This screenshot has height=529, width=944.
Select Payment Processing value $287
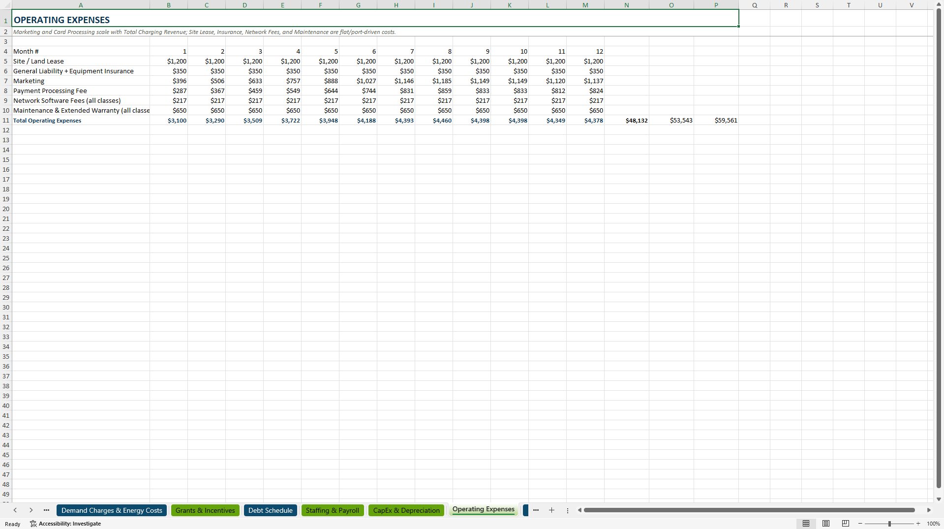(x=169, y=91)
